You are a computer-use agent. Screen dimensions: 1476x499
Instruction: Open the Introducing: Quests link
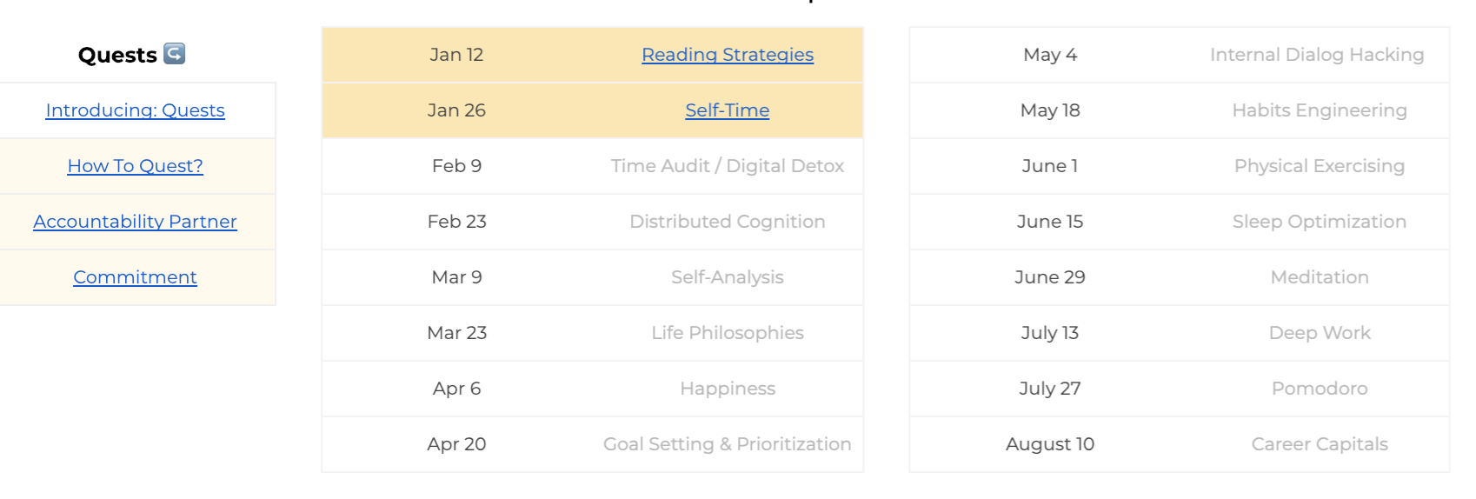135,110
